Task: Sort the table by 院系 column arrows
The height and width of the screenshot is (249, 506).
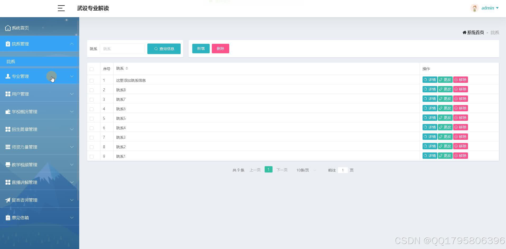Action: click(127, 68)
